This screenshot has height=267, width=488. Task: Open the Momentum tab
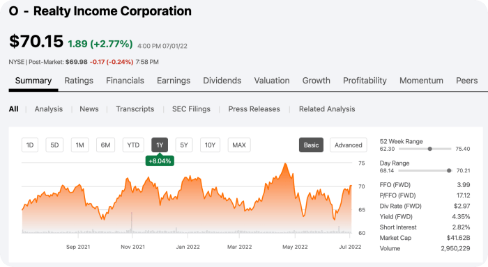click(x=421, y=81)
